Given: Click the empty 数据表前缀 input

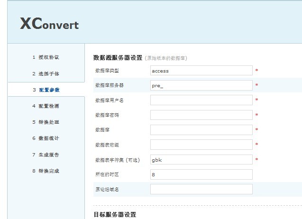Looking at the screenshot, I should coord(201,145).
